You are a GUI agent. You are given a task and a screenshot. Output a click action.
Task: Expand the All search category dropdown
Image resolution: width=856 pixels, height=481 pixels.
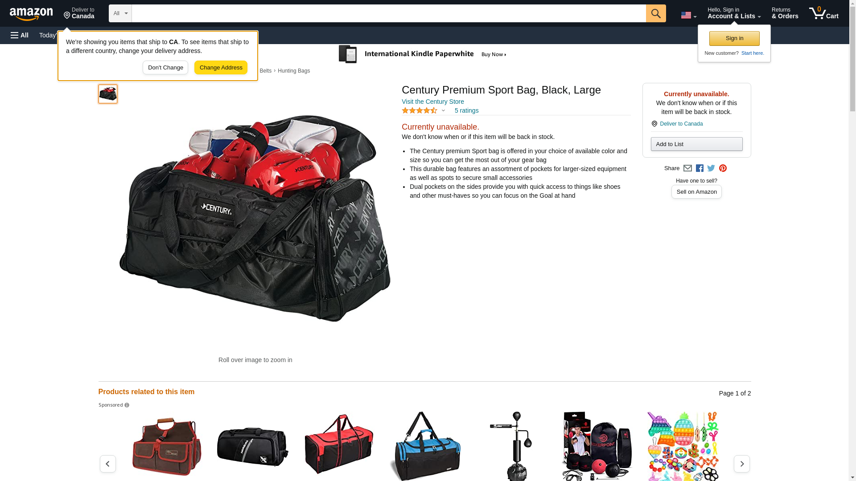(120, 13)
